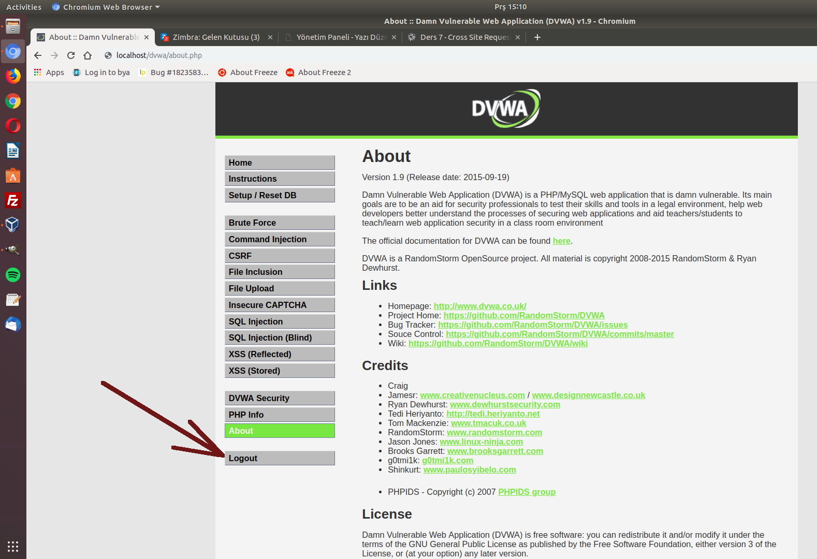Switch to Yönetim Paneli tab
This screenshot has width=817, height=559.
[x=340, y=37]
